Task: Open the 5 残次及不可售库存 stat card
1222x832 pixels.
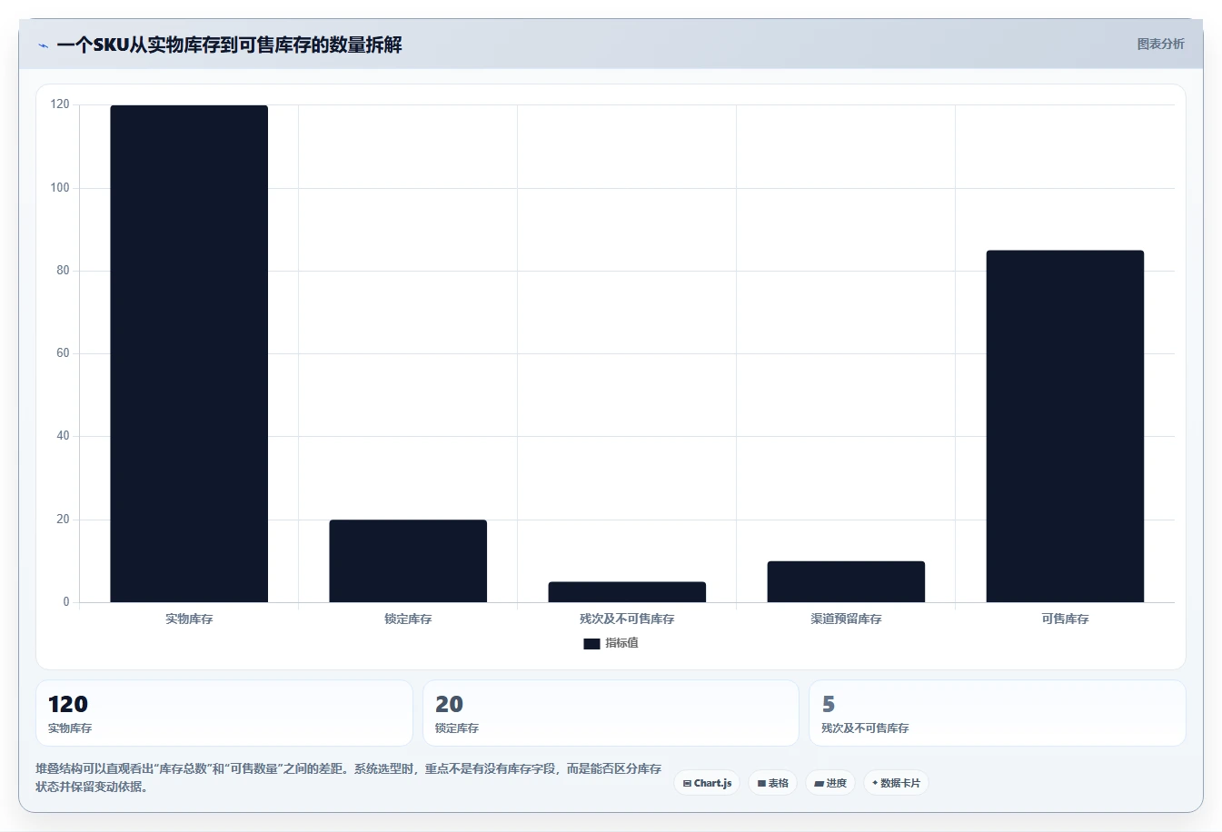Action: [998, 713]
